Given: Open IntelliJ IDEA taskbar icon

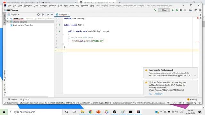Looking at the screenshot, I should tap(138, 112).
